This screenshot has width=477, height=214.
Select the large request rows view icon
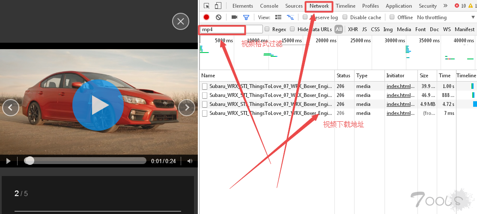(278, 18)
